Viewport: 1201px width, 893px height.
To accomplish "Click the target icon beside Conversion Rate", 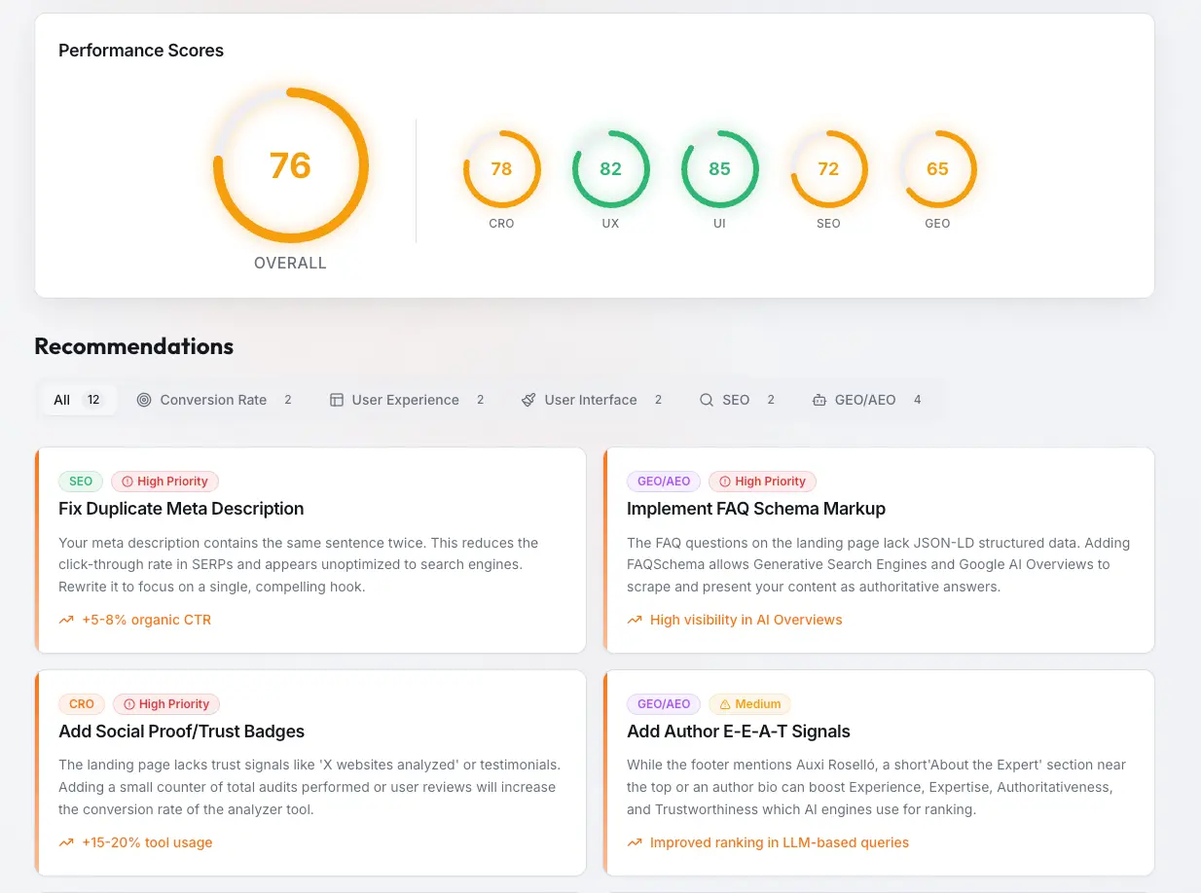I will [144, 400].
